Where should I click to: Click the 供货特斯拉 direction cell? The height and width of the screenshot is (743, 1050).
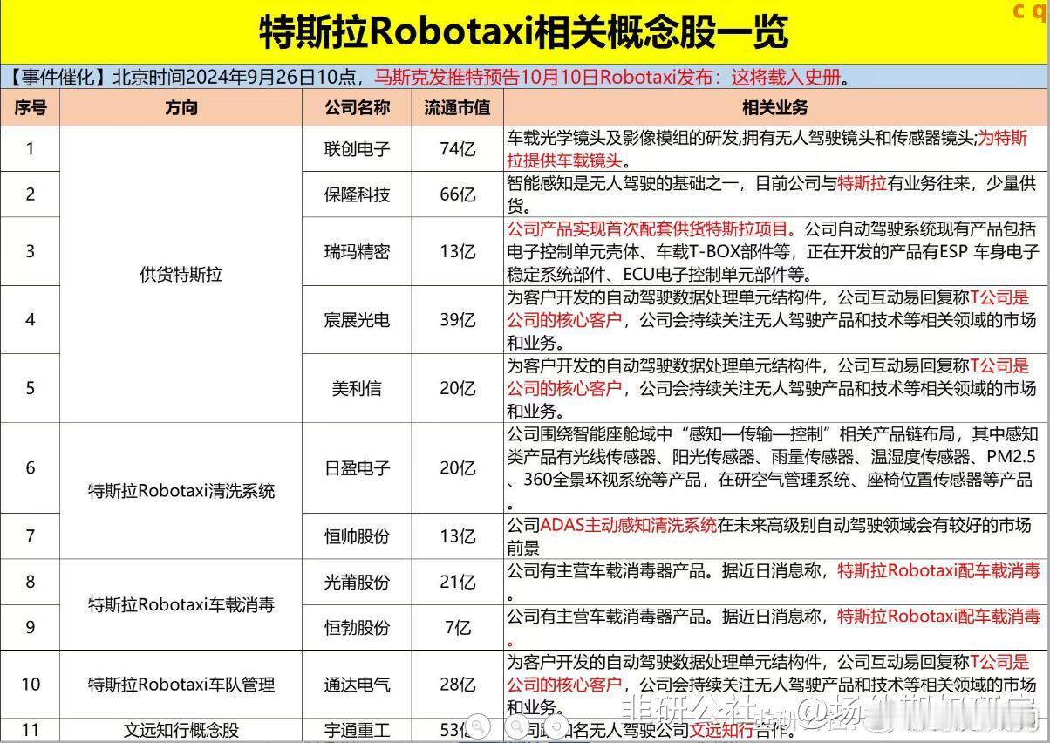181,275
